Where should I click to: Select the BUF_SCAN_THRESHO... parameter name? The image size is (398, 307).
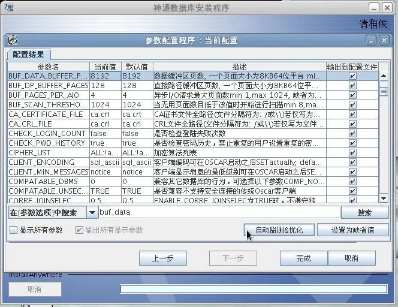(x=49, y=104)
